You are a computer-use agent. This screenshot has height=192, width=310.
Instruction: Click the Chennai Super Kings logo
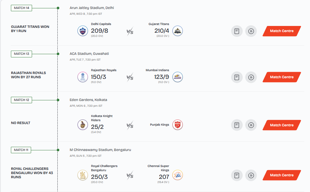point(177,175)
